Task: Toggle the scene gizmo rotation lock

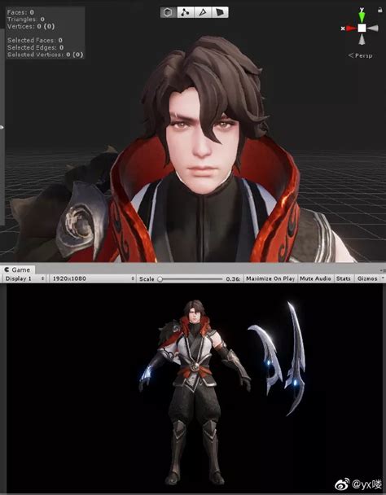Action: [379, 10]
